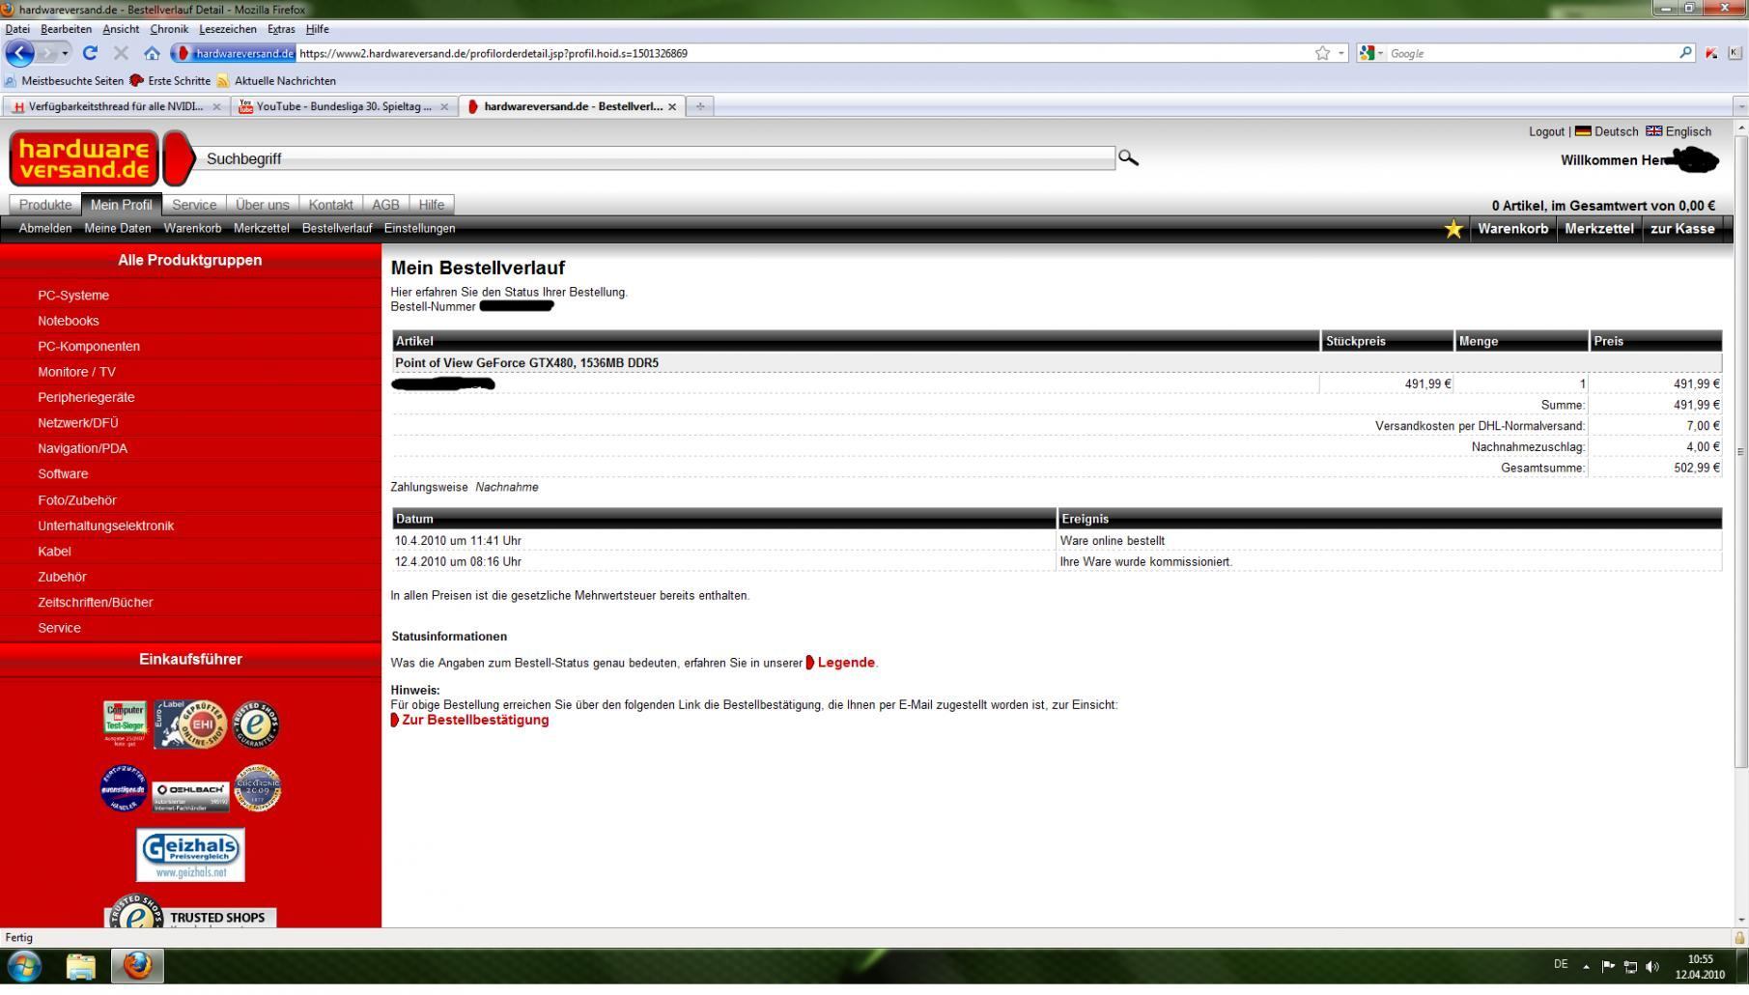This screenshot has width=1749, height=995.
Task: Click the hardwareversand.de site identity button
Action: 233,53
